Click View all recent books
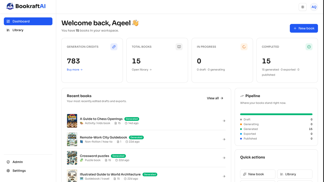324x182 pixels. coord(215,98)
